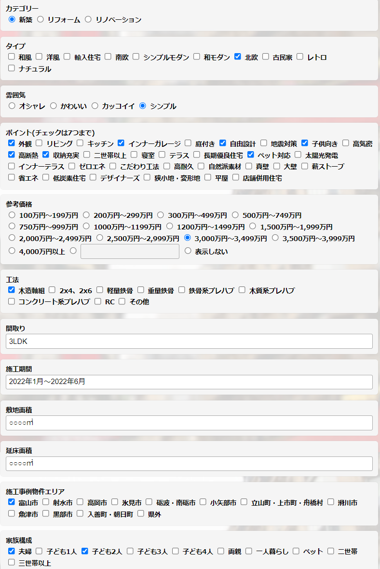Check the 2x4、2x6 construction method

(52, 290)
